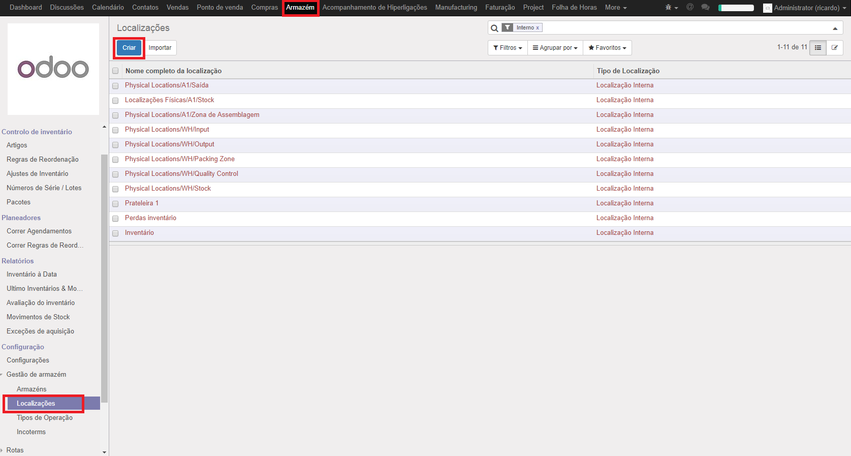Tick the select-all header checkbox
The image size is (851, 456).
pyautogui.click(x=115, y=71)
